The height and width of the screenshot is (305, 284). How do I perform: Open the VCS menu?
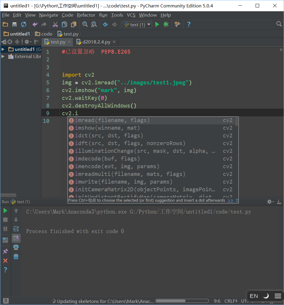point(131,15)
